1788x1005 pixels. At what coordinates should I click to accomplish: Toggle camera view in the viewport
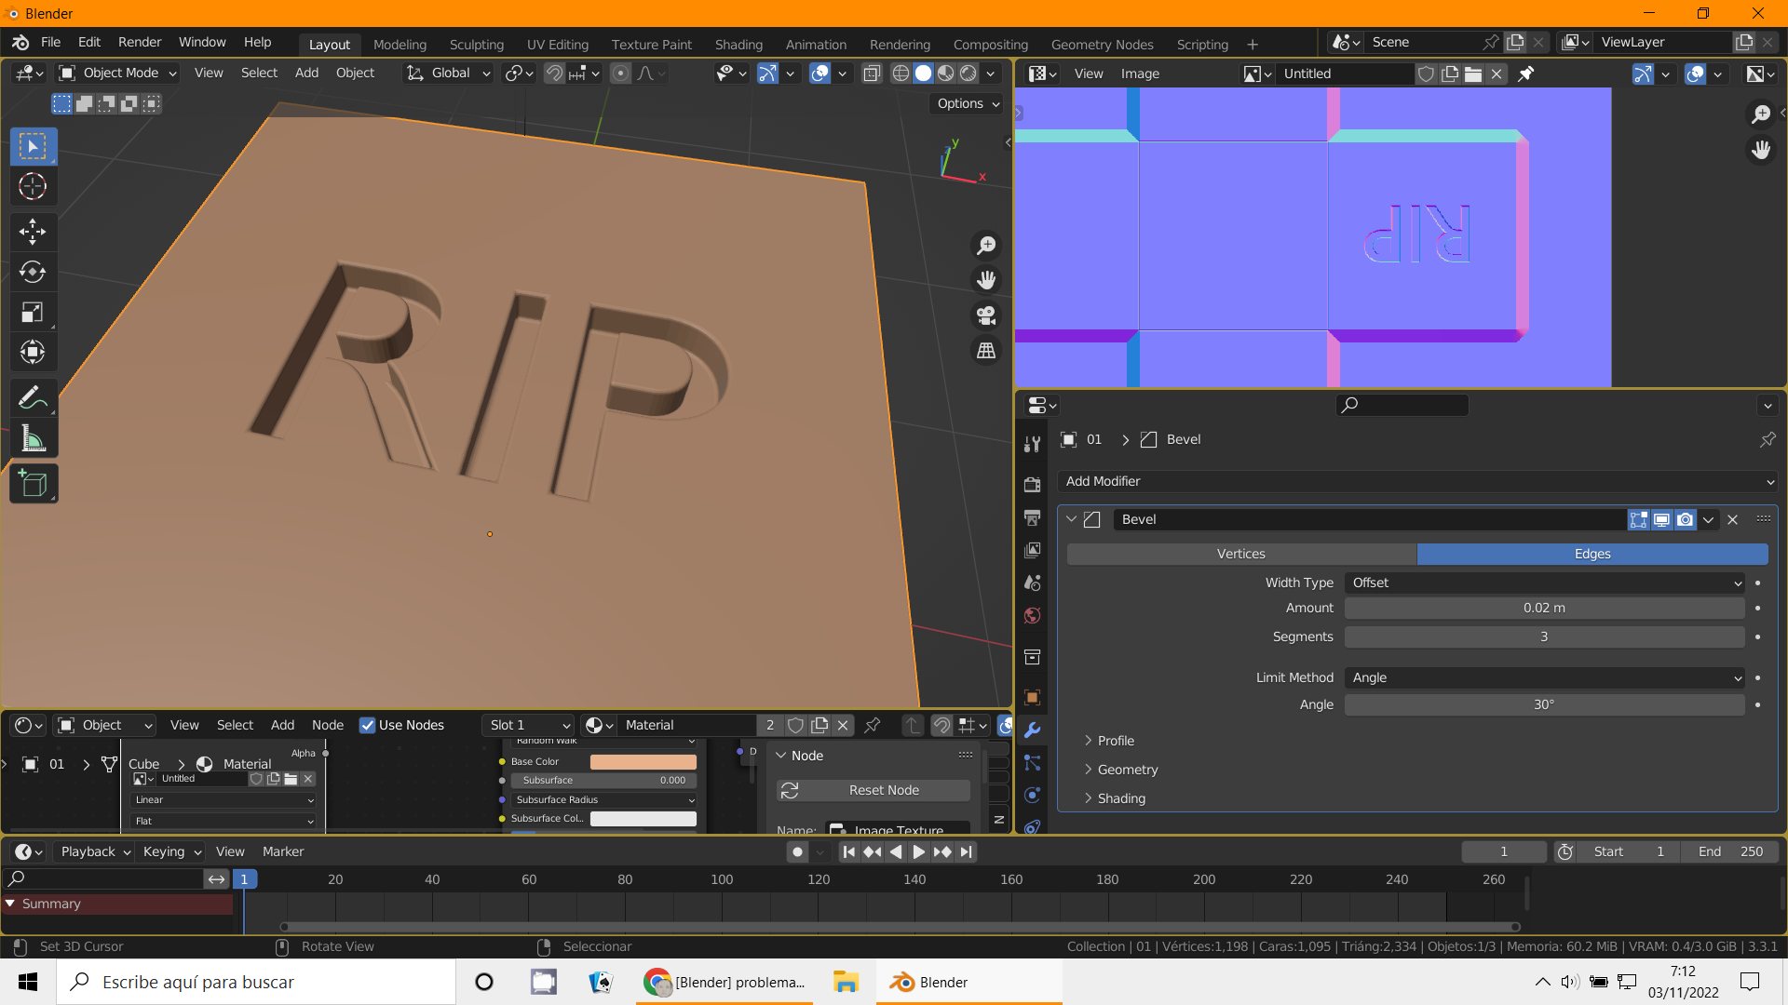pyautogui.click(x=986, y=315)
